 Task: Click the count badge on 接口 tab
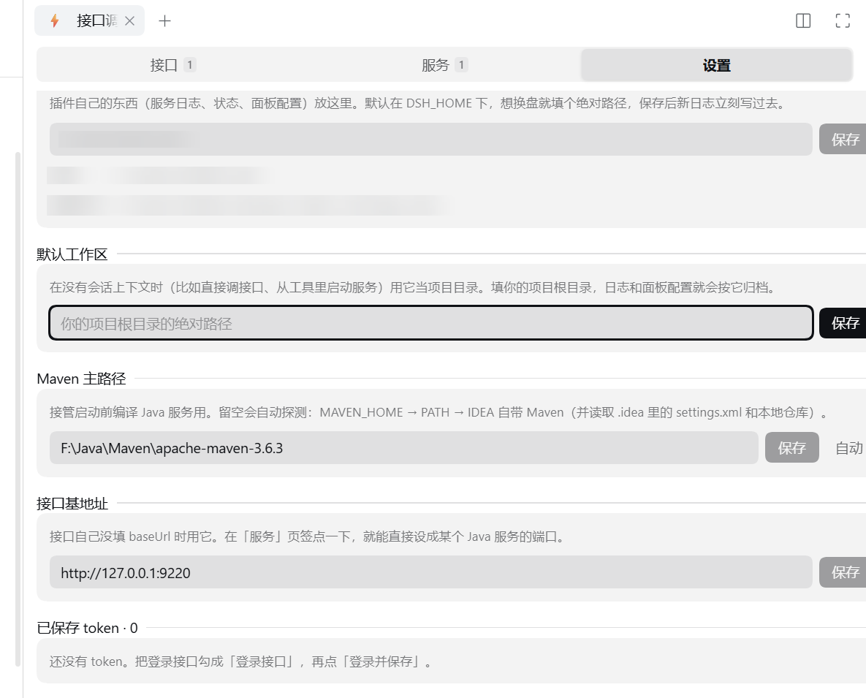189,65
